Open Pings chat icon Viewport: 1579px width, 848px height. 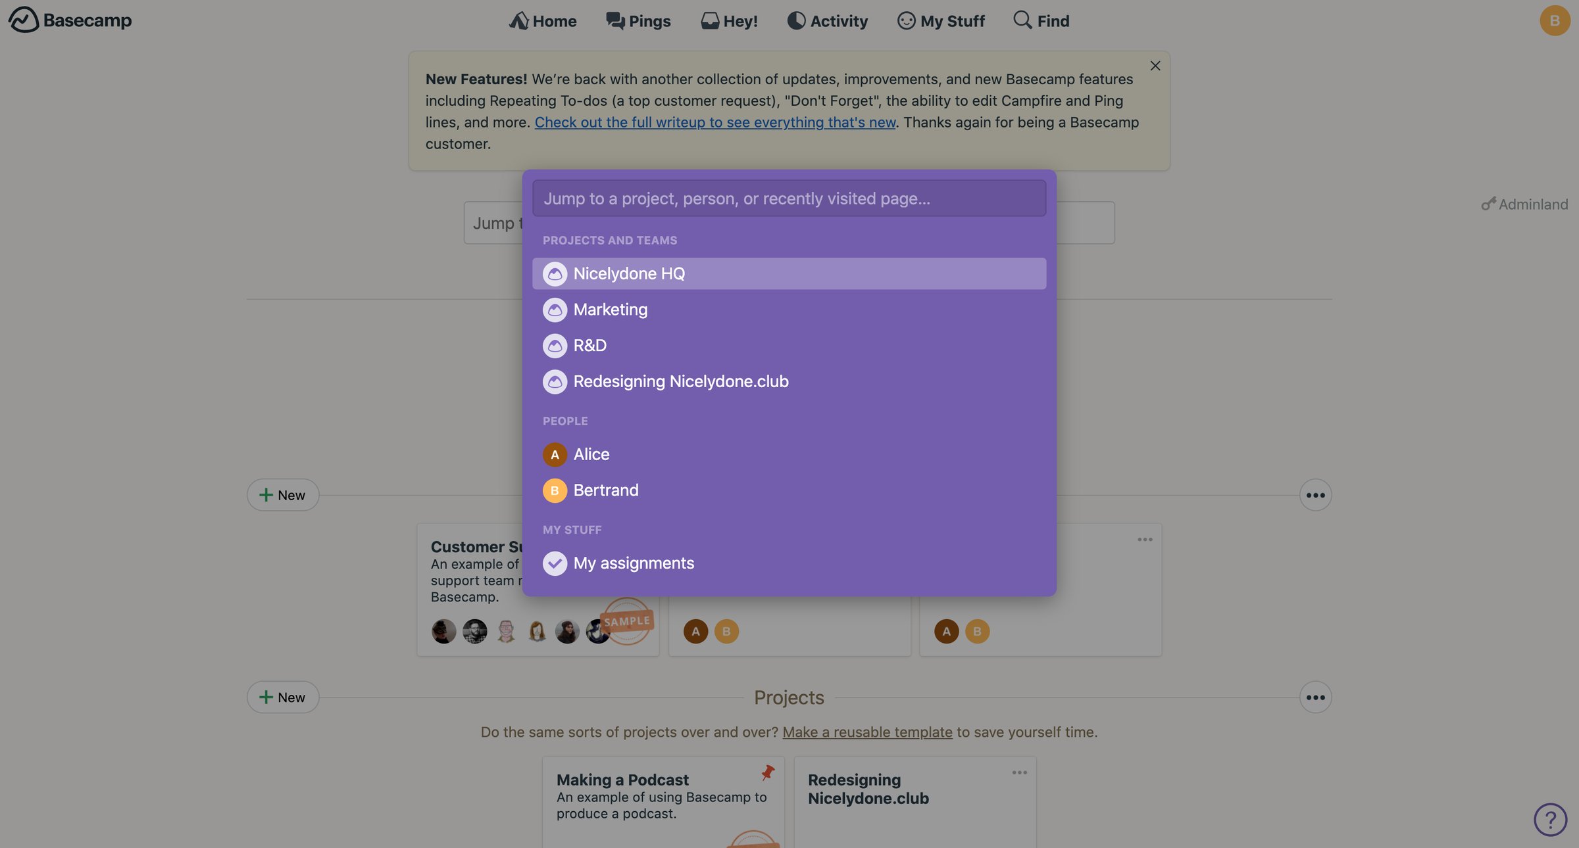pos(616,20)
